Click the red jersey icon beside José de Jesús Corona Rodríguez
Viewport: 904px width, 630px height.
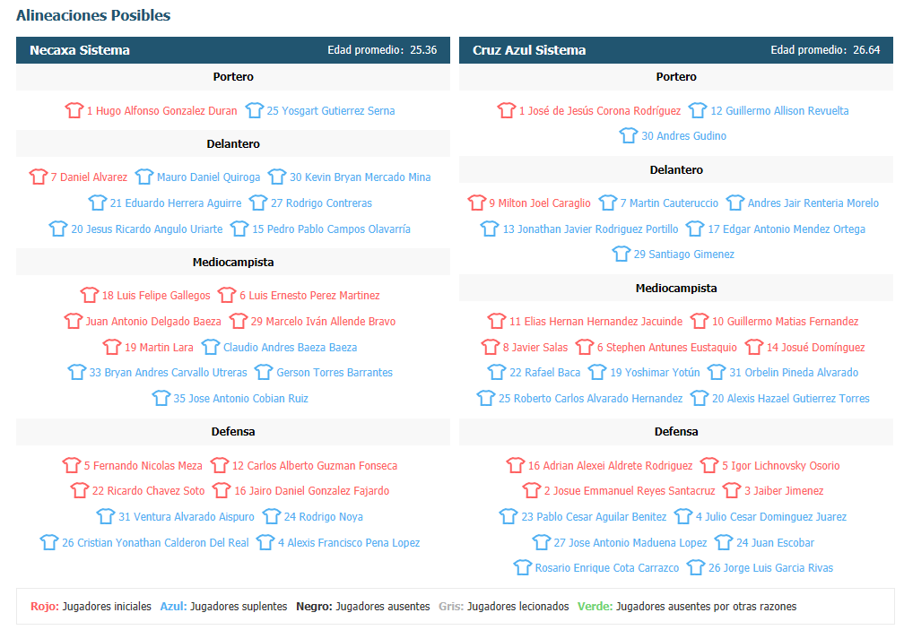pyautogui.click(x=506, y=110)
